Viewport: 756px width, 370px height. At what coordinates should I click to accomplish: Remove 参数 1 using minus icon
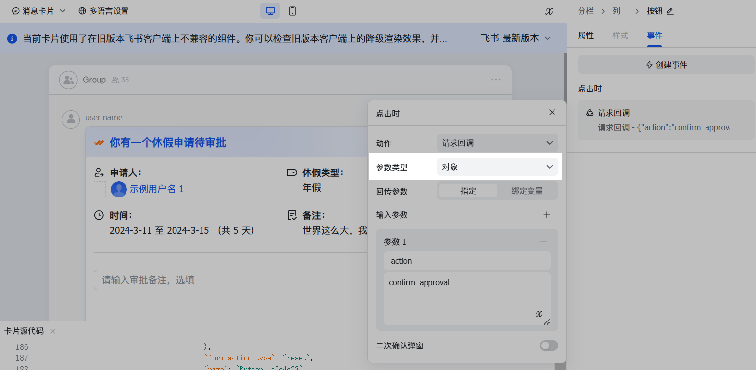pyautogui.click(x=543, y=242)
